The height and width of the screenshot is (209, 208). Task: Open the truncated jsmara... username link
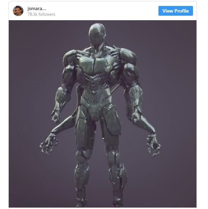(37, 9)
